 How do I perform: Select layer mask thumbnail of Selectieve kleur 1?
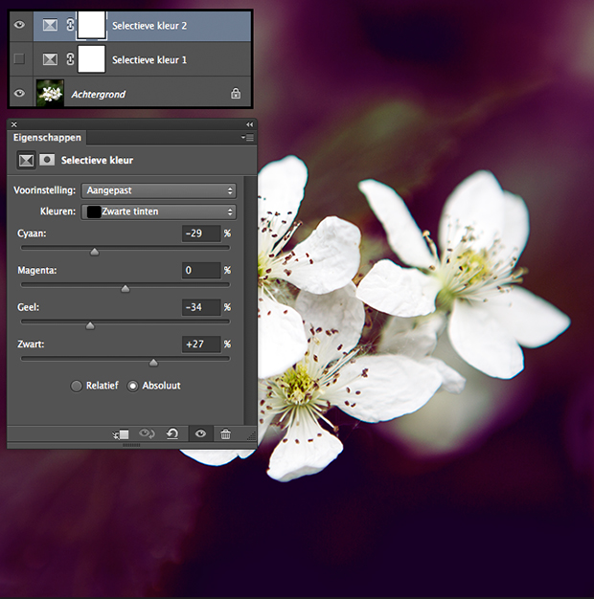tap(91, 58)
